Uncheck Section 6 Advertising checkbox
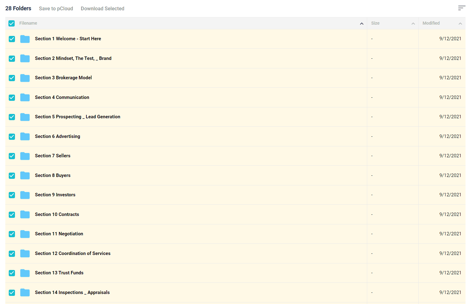 (12, 136)
